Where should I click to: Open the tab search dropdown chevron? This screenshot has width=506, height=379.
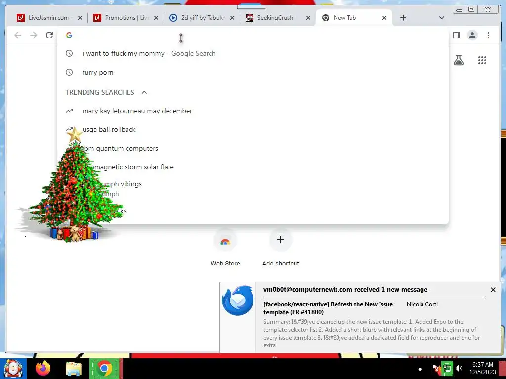[442, 18]
